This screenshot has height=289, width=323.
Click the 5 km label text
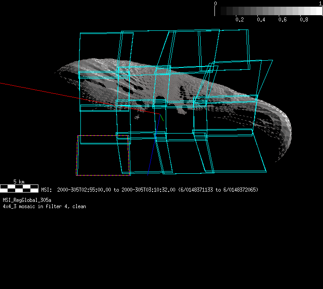tap(18, 181)
